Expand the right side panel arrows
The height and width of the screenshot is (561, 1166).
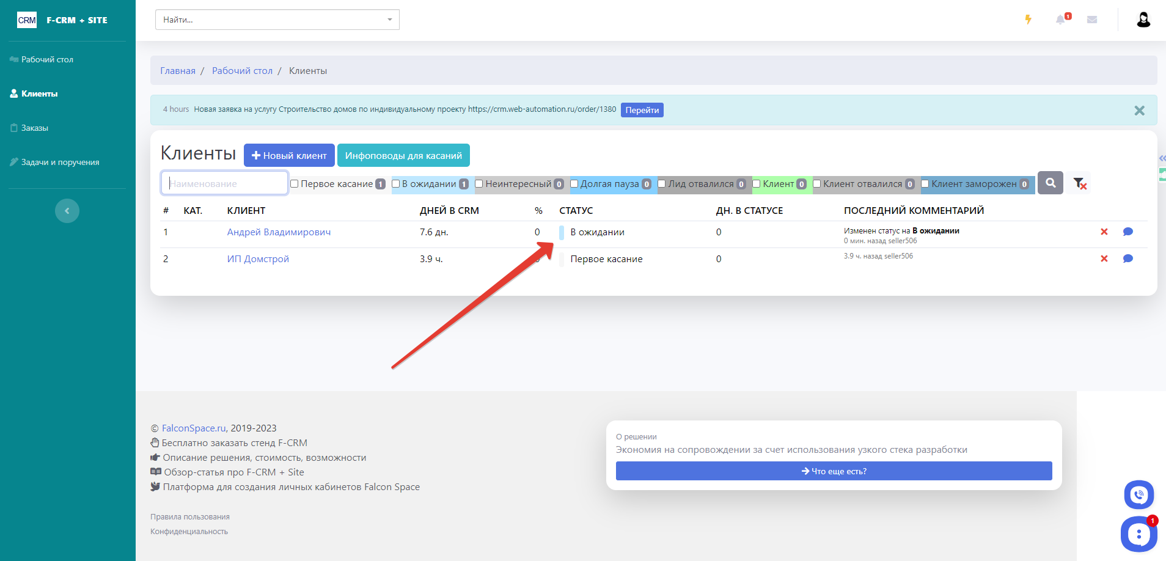click(x=1162, y=158)
